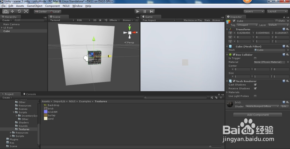Image resolution: width=290 pixels, height=149 pixels.
Task: Switch to the Game tab
Action: pos(147,17)
